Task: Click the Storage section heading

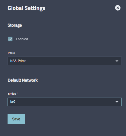Action: click(x=15, y=25)
